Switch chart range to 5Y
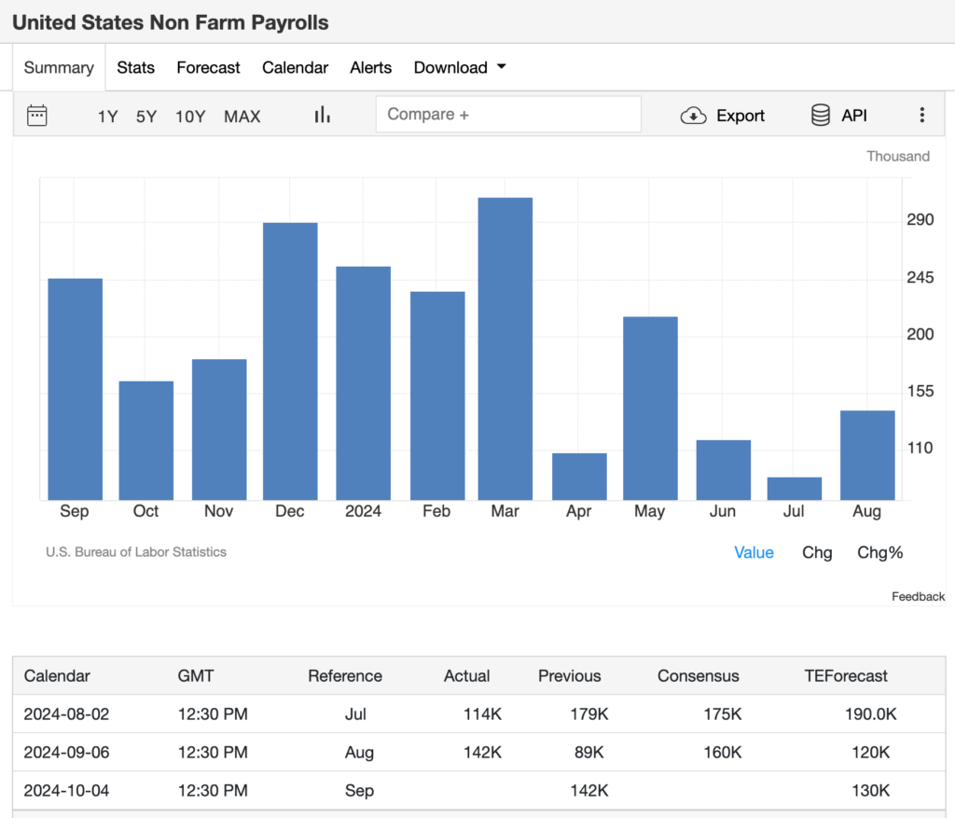The width and height of the screenshot is (955, 818). (x=146, y=117)
